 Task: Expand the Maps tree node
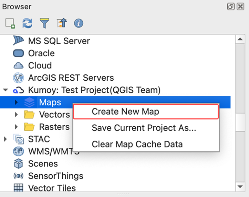click(16, 102)
